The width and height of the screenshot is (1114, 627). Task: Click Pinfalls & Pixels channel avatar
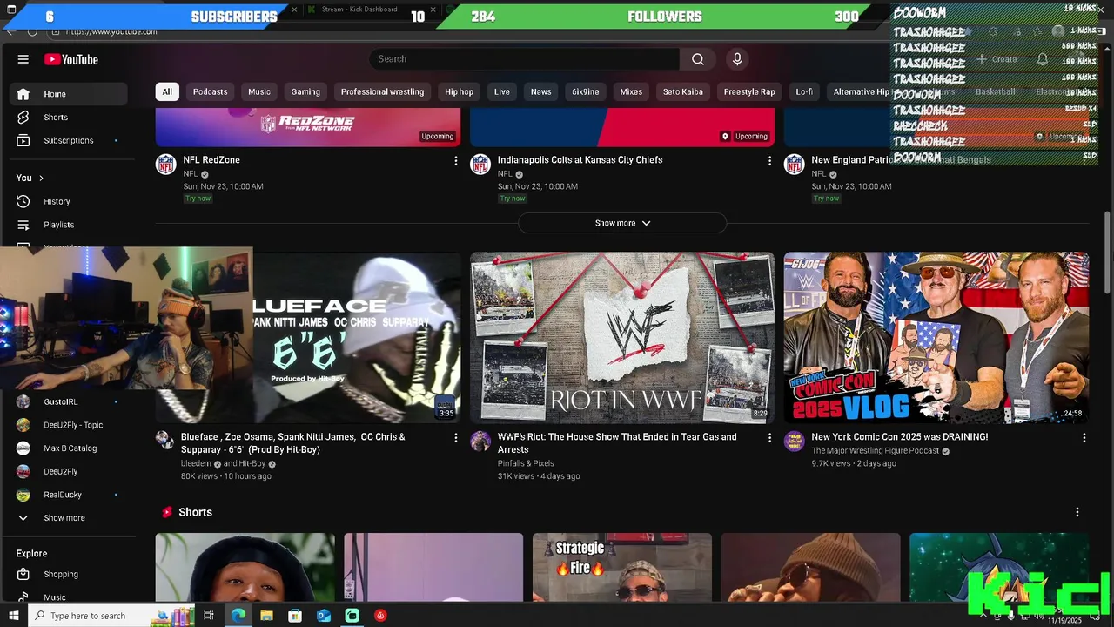click(480, 441)
